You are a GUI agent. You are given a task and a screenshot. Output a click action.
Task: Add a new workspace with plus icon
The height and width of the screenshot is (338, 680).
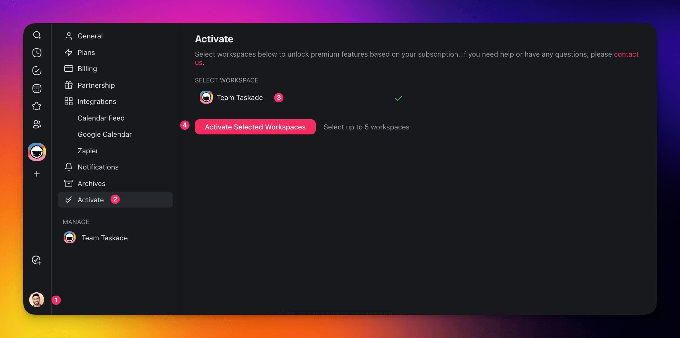37,174
